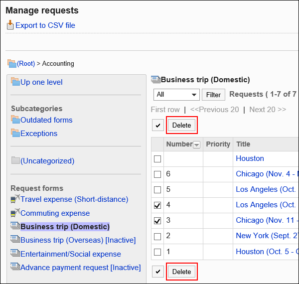Click the Travel expense form icon
The width and height of the screenshot is (299, 284).
coord(15,199)
